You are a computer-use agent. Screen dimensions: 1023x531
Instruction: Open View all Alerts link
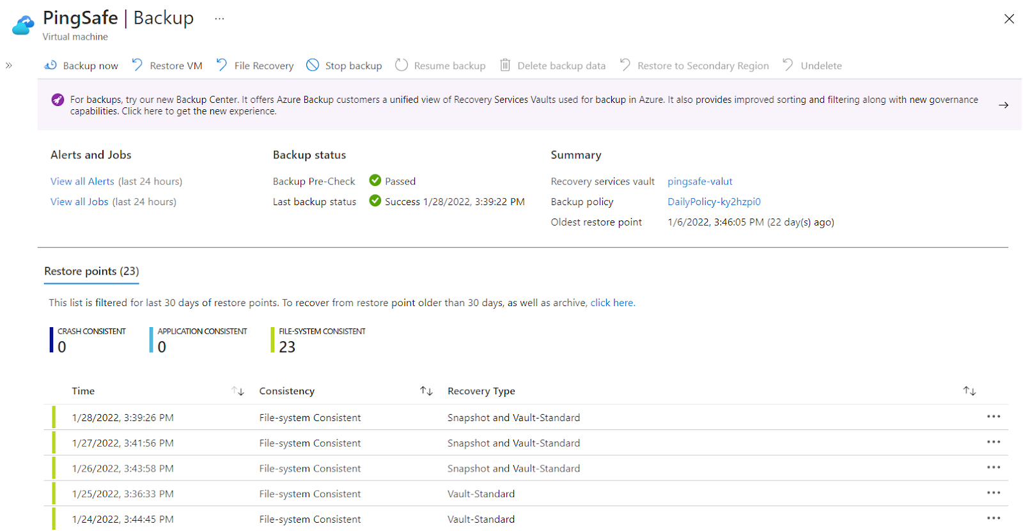[82, 181]
